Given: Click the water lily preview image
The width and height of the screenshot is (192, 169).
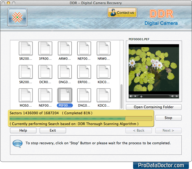Looking at the screenshot, I should pos(154,69).
